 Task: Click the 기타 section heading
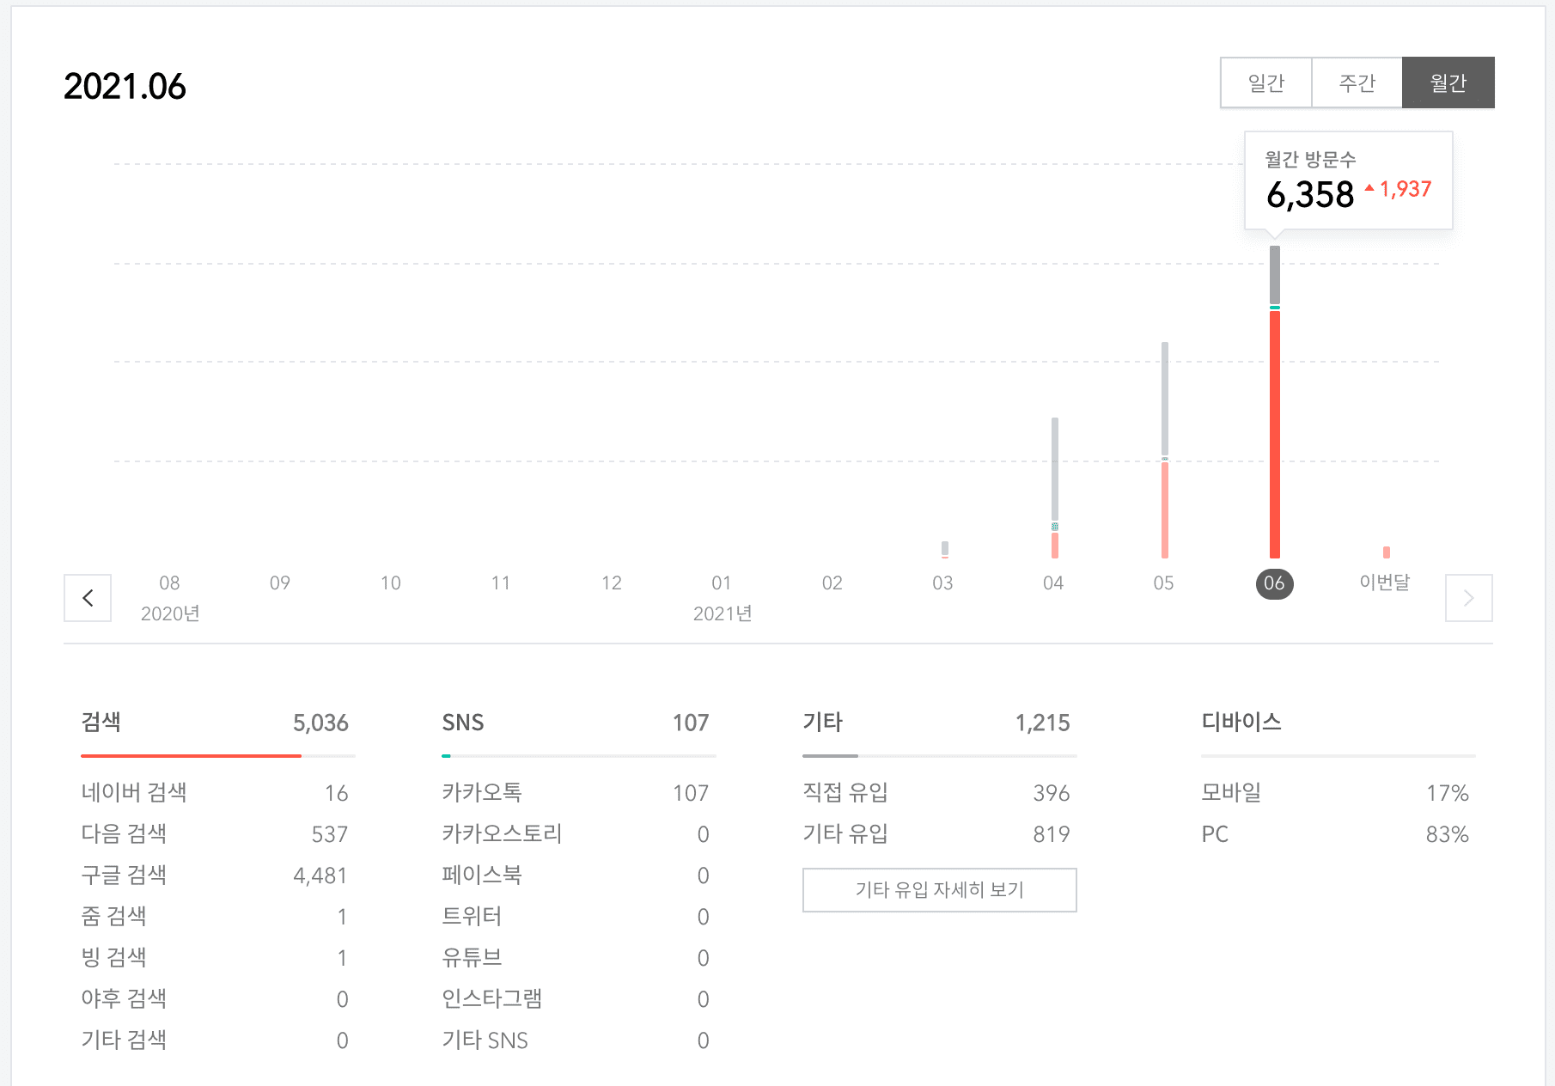click(x=823, y=722)
